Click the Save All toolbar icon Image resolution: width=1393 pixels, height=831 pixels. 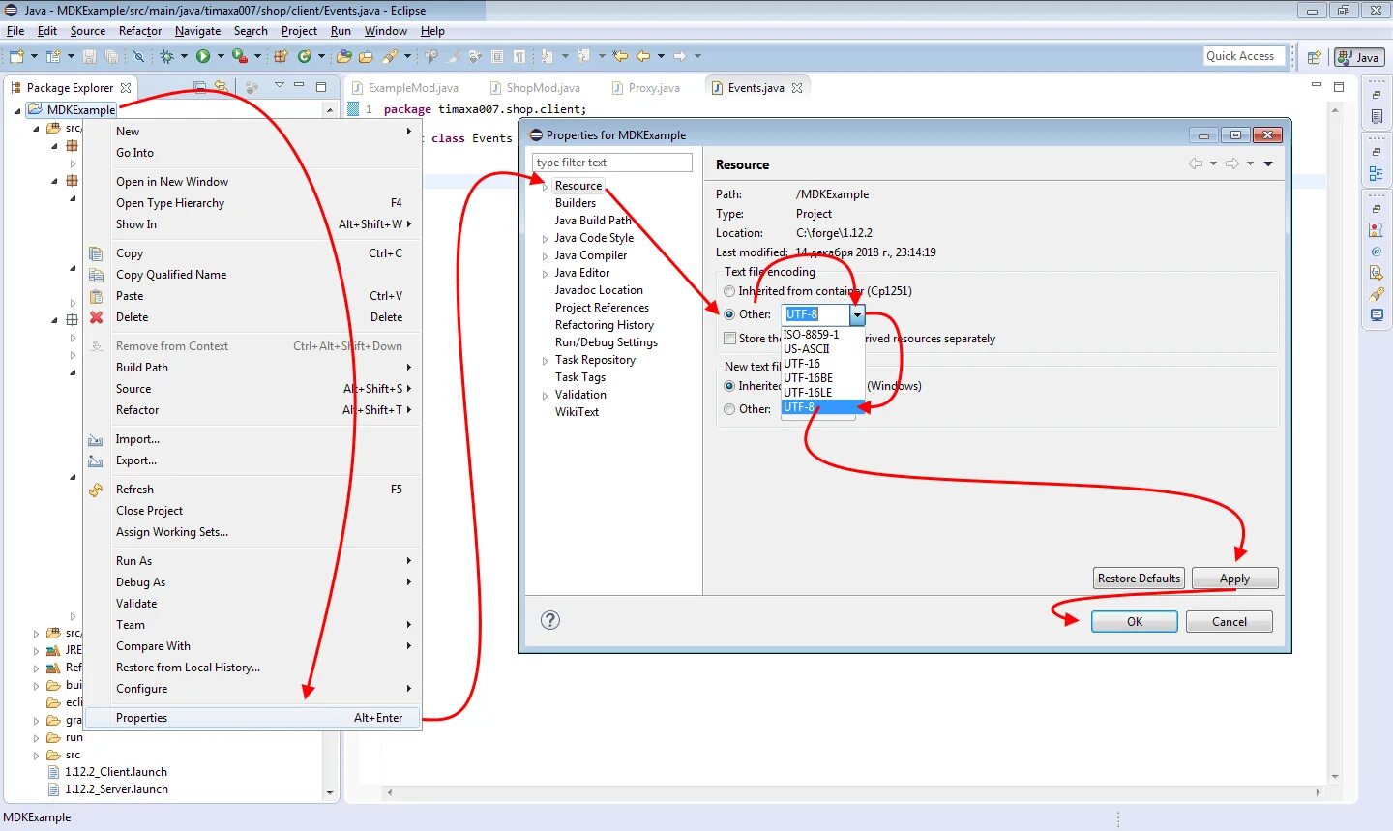(111, 56)
